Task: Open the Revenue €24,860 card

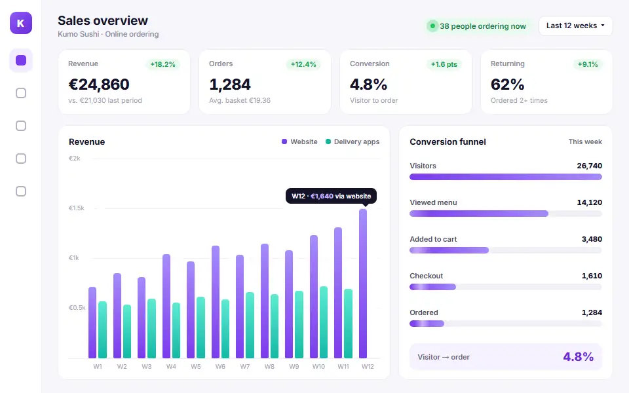Action: pyautogui.click(x=124, y=82)
